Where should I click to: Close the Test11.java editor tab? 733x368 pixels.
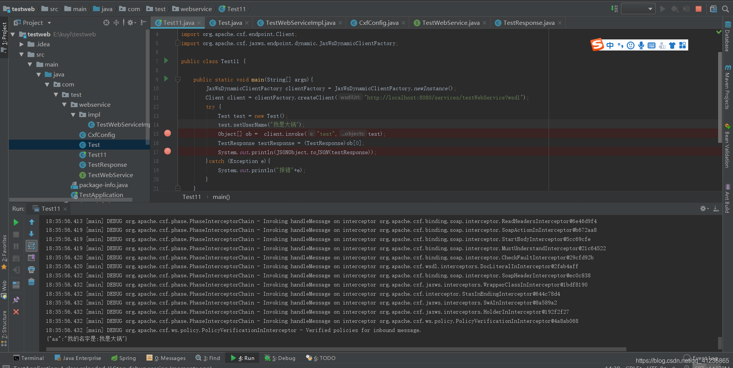pos(199,23)
